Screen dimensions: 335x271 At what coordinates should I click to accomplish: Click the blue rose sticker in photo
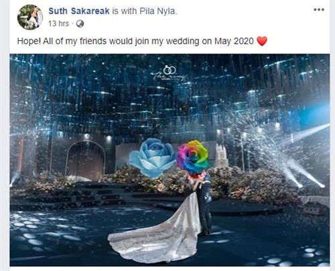[x=153, y=158]
